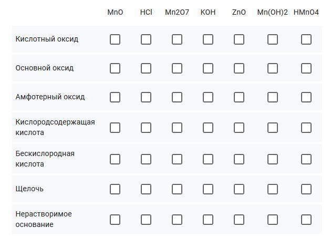Screen dimensions: 331x248
Task: Tick MnO in Амфотерный оксид row
Action: coord(115,97)
